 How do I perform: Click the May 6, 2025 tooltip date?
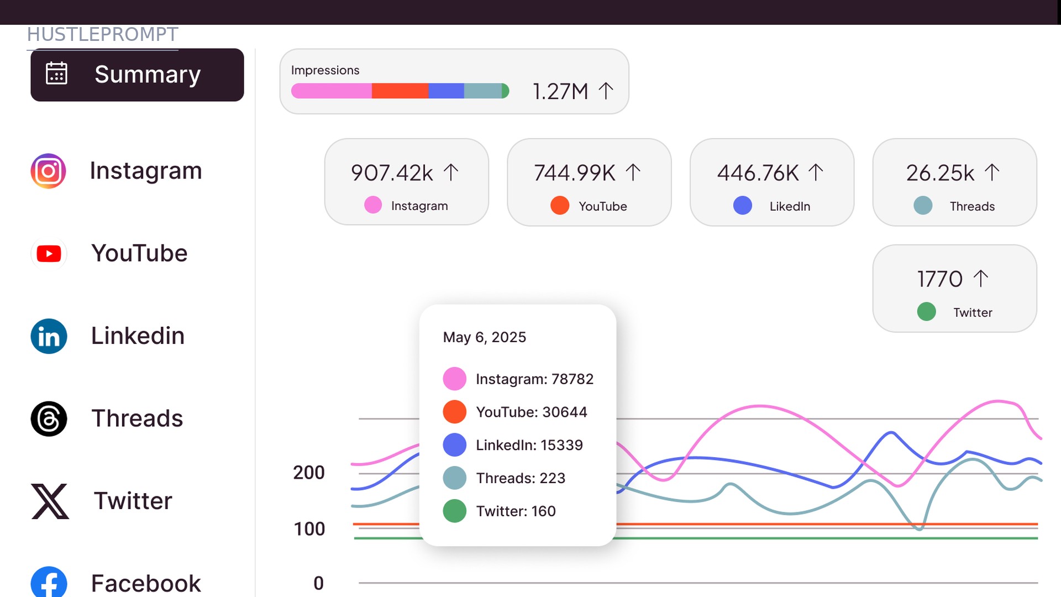tap(485, 337)
